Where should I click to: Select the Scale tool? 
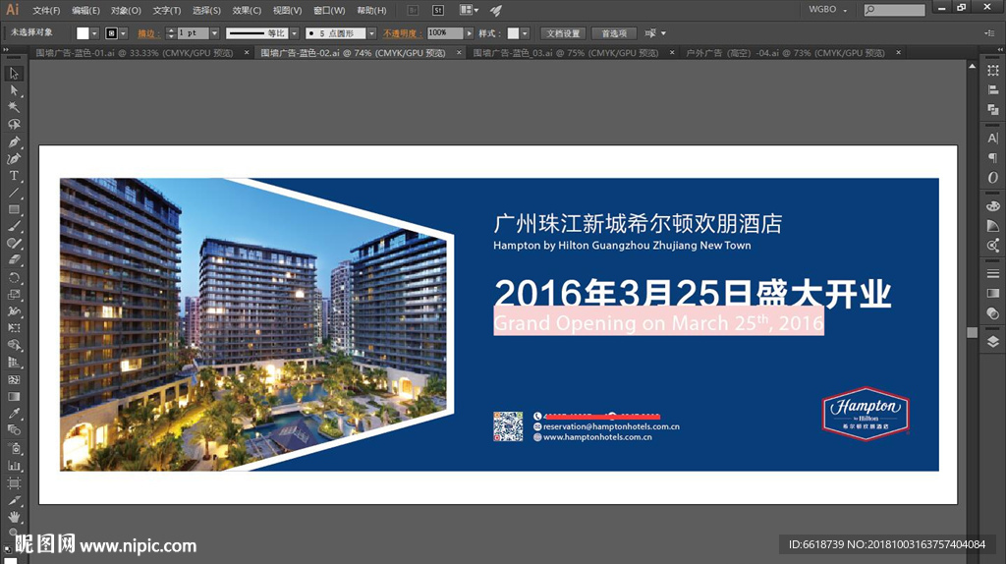[14, 295]
